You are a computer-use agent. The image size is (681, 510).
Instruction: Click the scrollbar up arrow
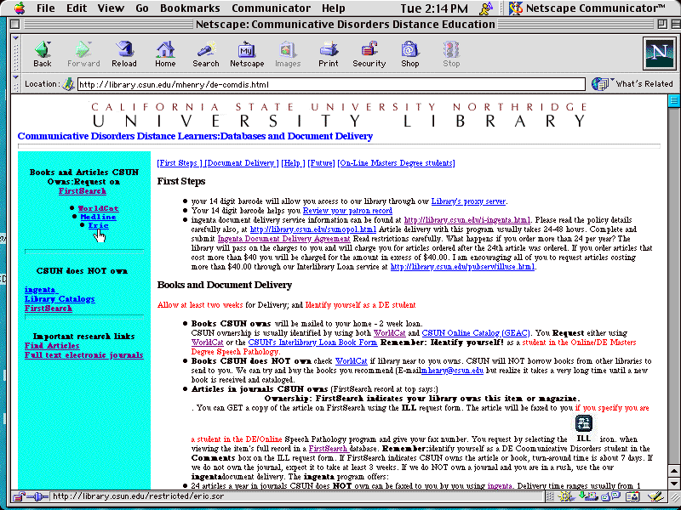pos(673,471)
